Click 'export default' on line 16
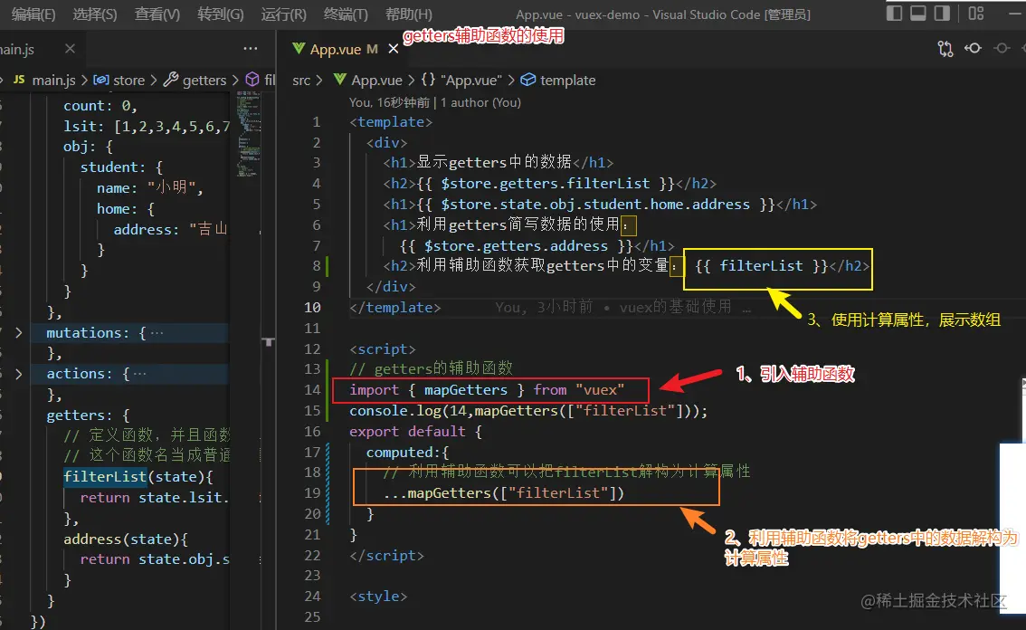The width and height of the screenshot is (1026, 630). coord(407,432)
